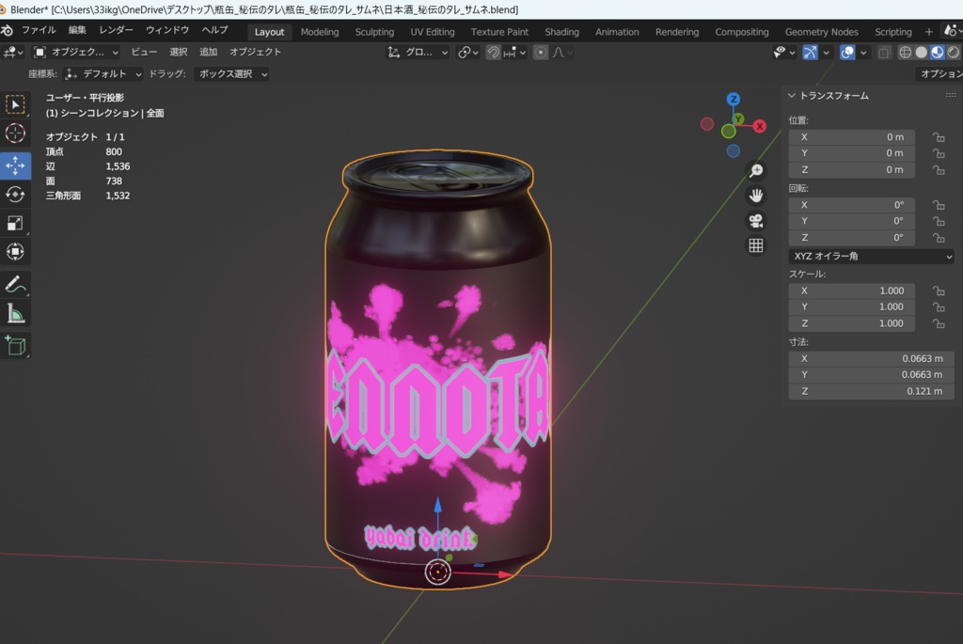963x644 pixels.
Task: Select the Scale tool
Action: (15, 224)
